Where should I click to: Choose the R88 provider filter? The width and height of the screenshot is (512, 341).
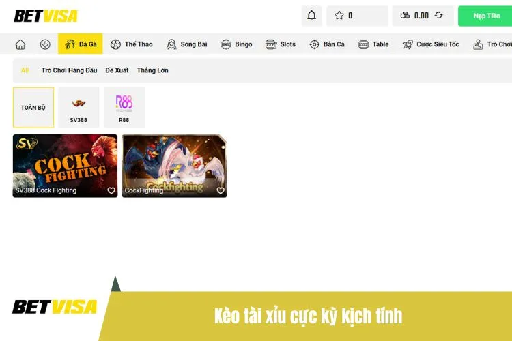(x=124, y=107)
